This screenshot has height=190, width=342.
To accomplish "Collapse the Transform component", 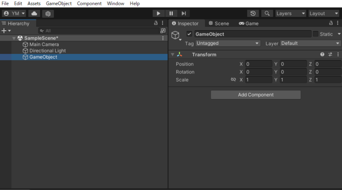I will point(172,55).
